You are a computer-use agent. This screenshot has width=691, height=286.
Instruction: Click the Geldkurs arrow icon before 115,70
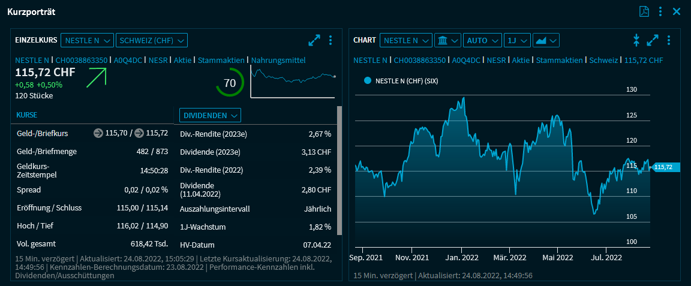(98, 133)
